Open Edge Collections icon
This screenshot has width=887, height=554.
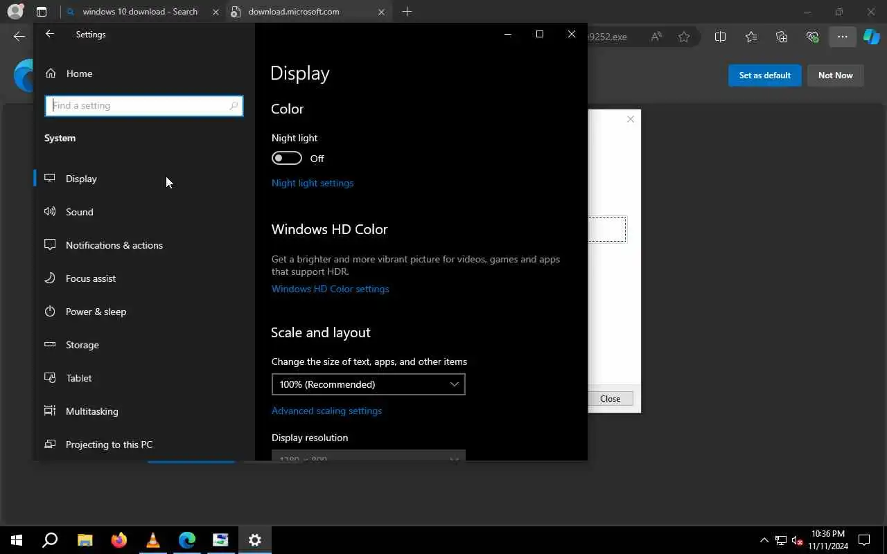[x=782, y=37]
